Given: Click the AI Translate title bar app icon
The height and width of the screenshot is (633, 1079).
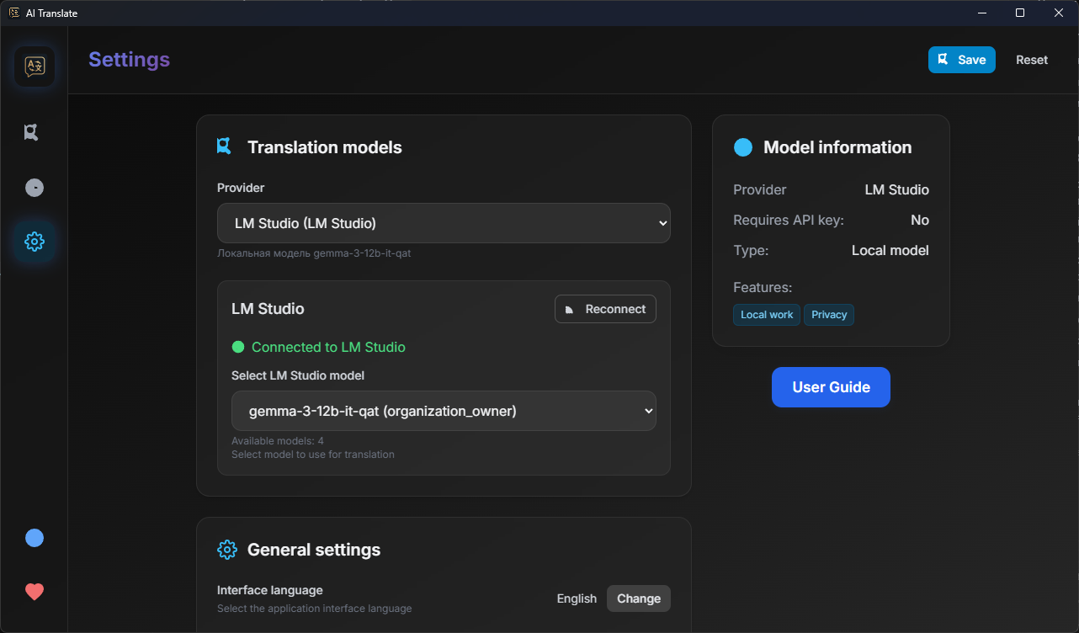Looking at the screenshot, I should pos(14,13).
